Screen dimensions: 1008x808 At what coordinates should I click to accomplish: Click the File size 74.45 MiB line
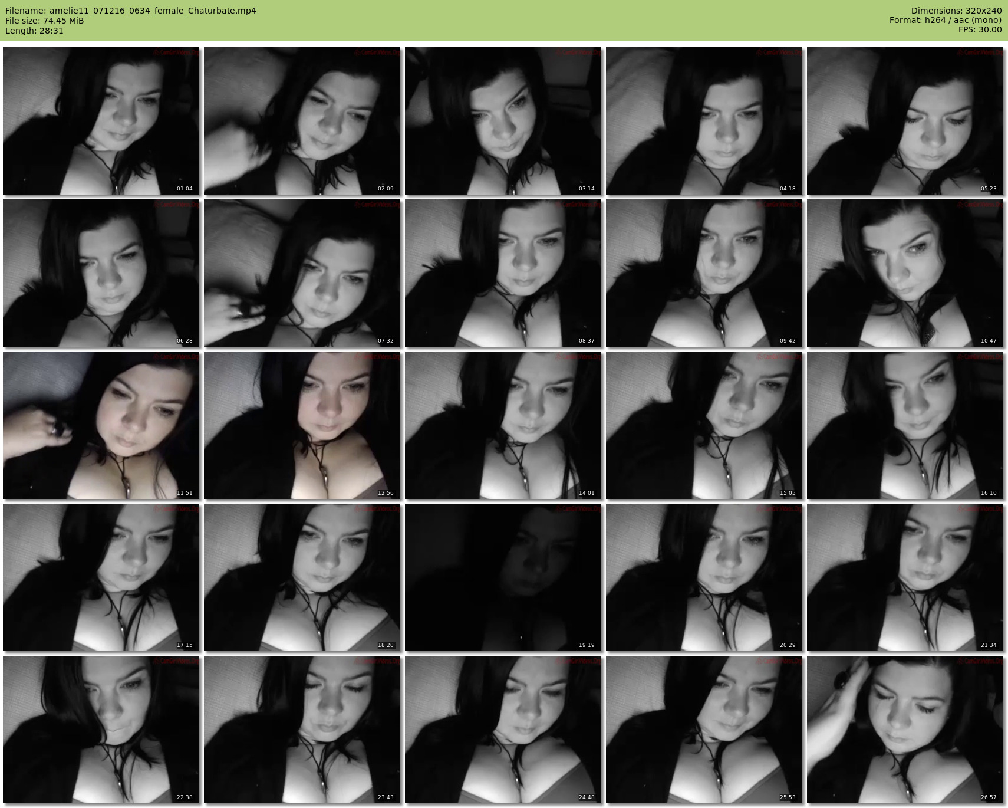(x=44, y=21)
